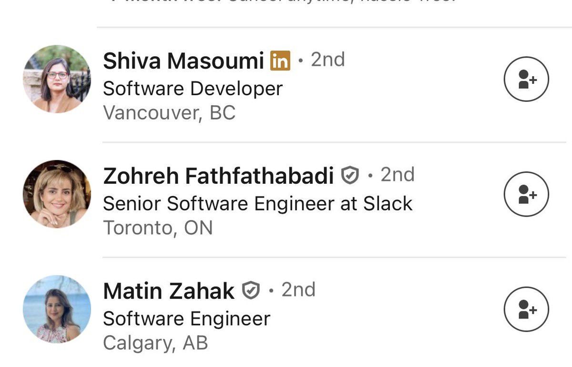Image resolution: width=572 pixels, height=367 pixels.
Task: Tap Matin Zahak's profile avatar
Action: (x=57, y=309)
